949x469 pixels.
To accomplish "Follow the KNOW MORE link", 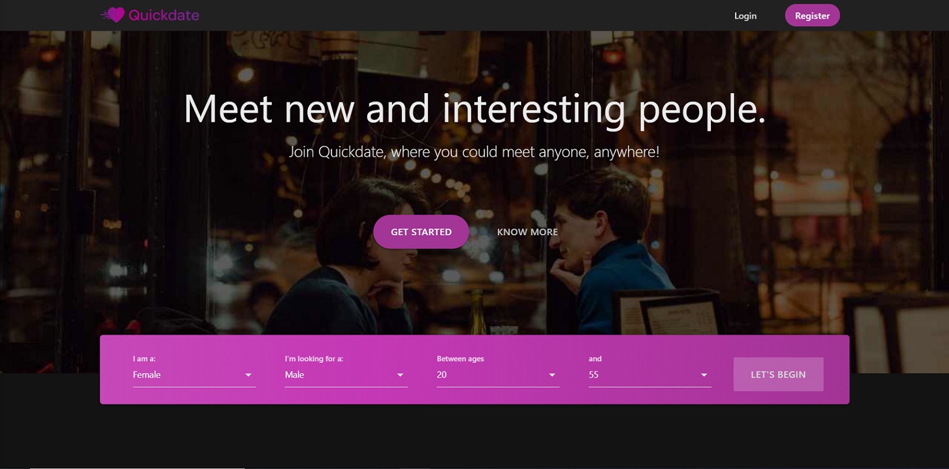I will pyautogui.click(x=527, y=232).
